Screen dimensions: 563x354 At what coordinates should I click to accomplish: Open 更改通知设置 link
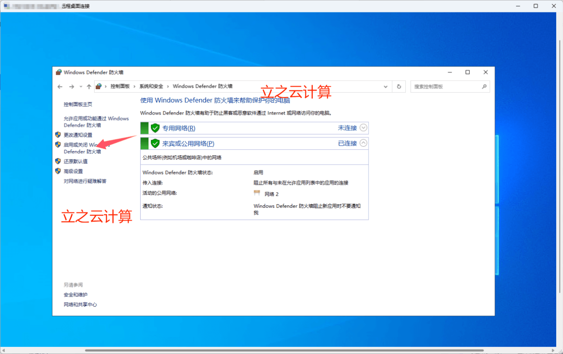click(x=78, y=135)
